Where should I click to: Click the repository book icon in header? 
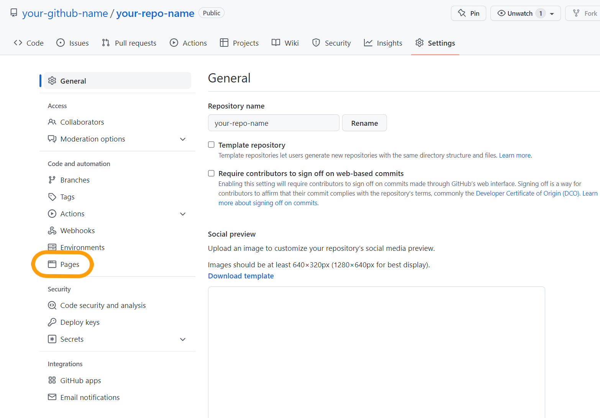[14, 12]
